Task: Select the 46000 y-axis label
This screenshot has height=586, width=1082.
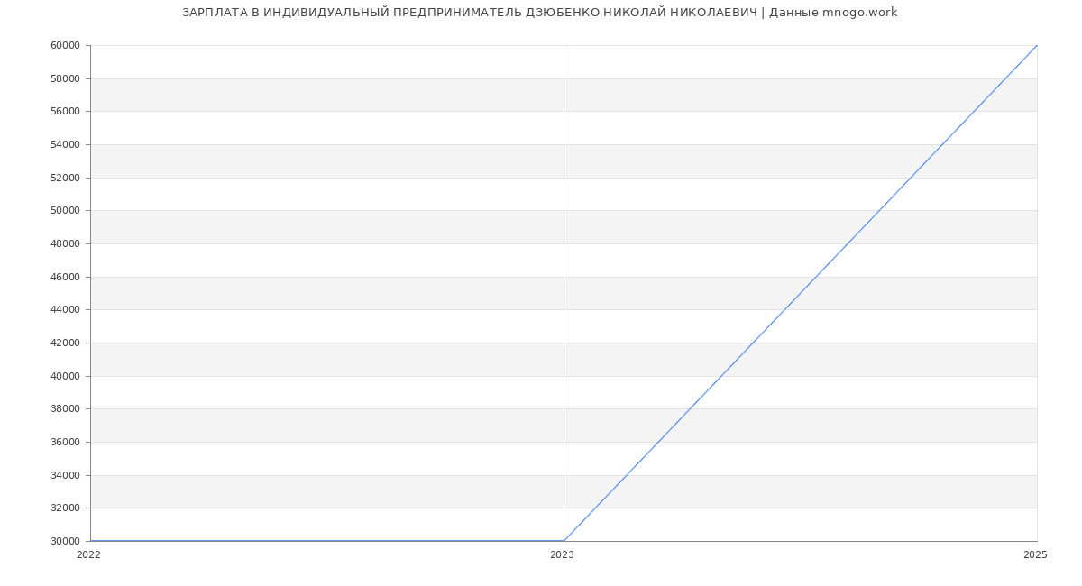Action: coord(65,278)
